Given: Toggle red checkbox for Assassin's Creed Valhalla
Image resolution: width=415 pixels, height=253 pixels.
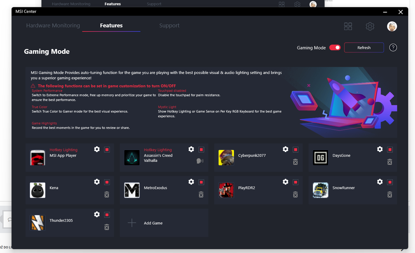Looking at the screenshot, I should [201, 149].
